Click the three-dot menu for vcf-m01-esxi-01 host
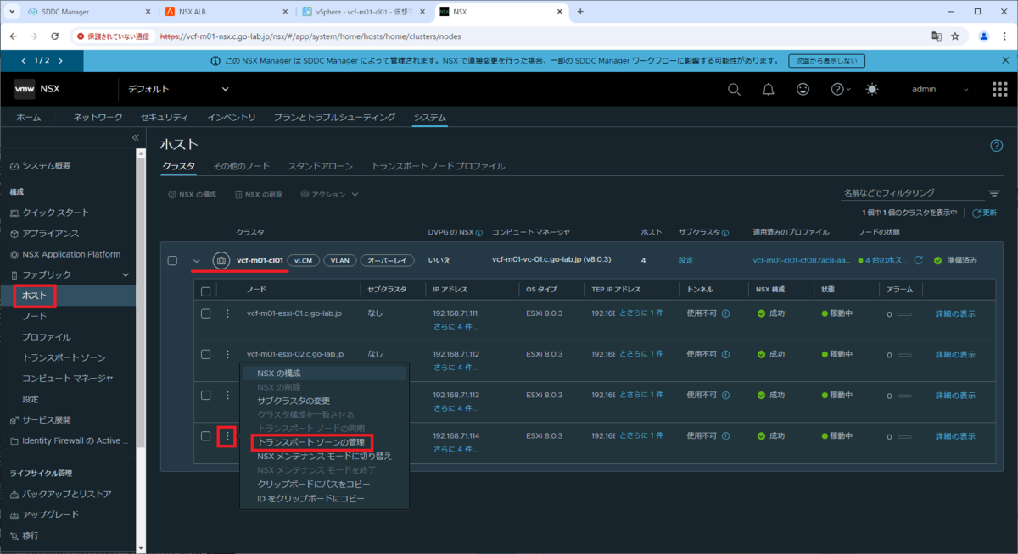Viewport: 1018px width, 554px height. [x=227, y=313]
